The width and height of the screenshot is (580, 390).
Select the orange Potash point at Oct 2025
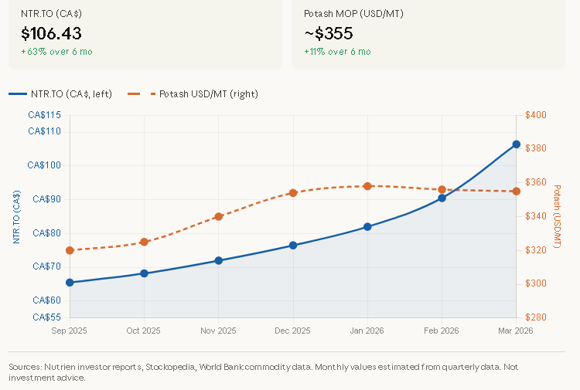click(x=144, y=242)
